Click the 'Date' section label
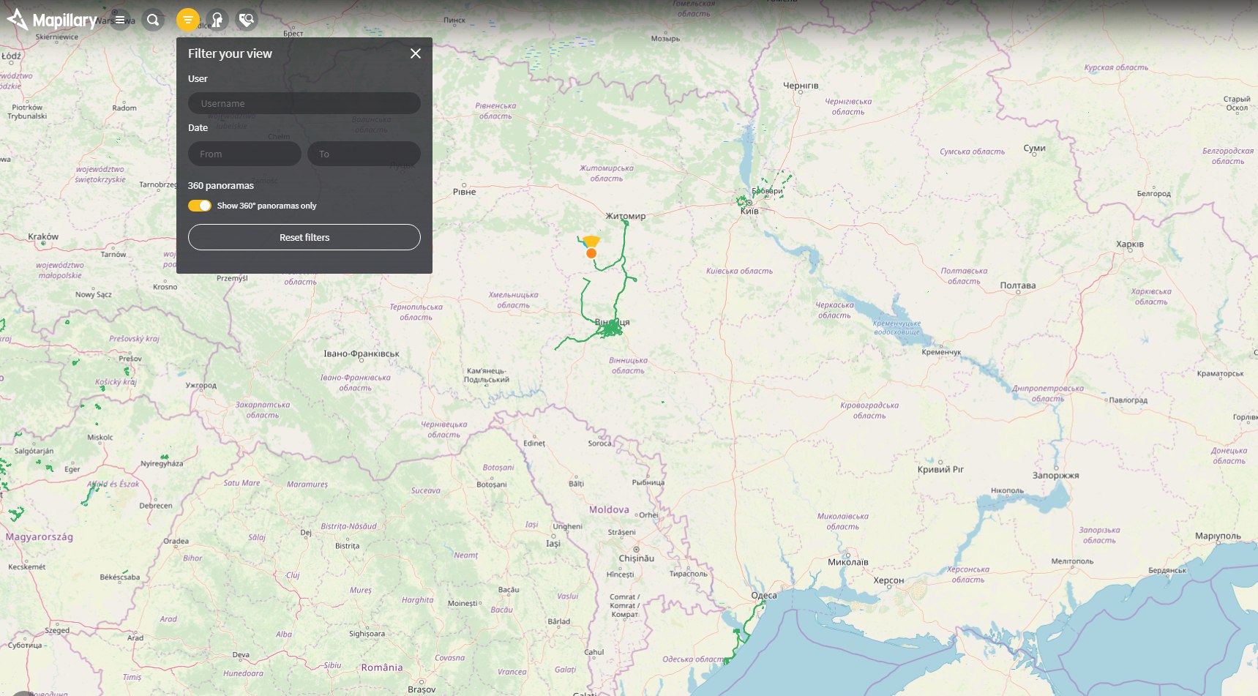Image resolution: width=1258 pixels, height=696 pixels. (198, 127)
